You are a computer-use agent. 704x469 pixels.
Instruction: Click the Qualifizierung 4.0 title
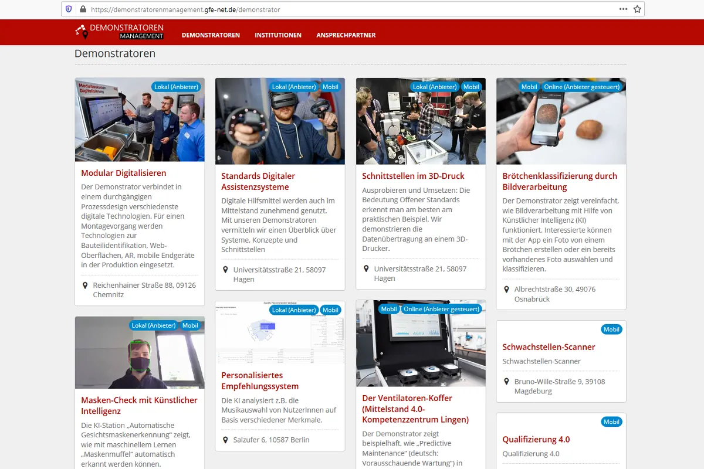pos(537,439)
